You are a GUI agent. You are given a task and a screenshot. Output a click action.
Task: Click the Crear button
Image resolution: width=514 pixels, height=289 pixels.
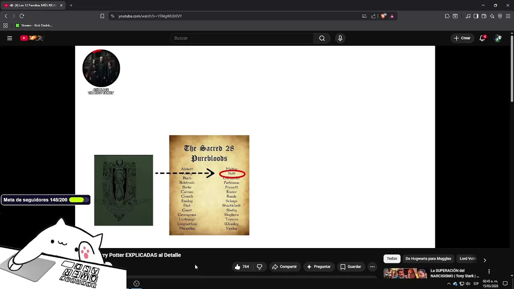coord(462,38)
